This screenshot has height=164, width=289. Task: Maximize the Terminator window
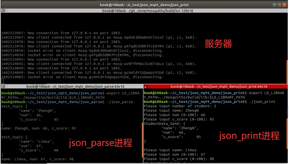(279, 5)
